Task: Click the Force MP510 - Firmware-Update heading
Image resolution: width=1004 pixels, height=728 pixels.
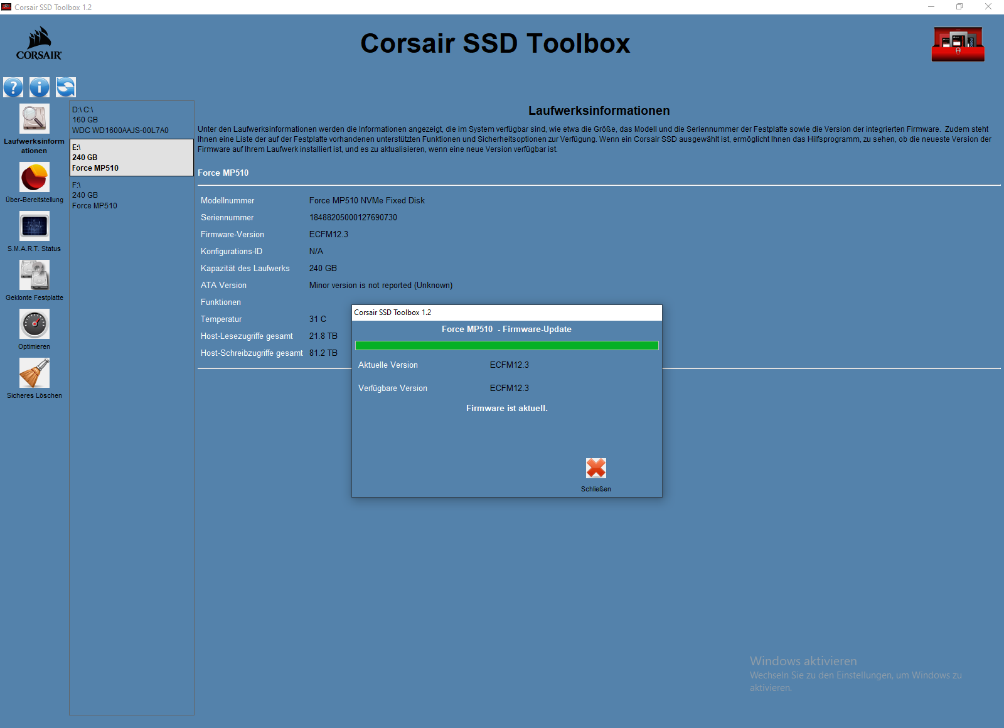Action: 506,329
